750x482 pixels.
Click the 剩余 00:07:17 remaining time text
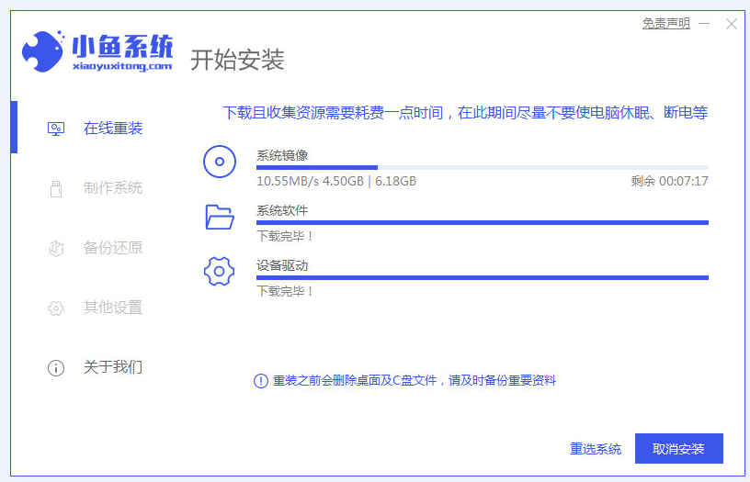pos(669,181)
